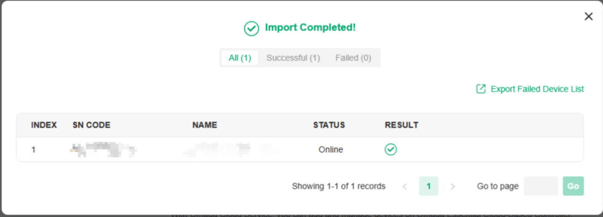Screen dimensions: 603x217
Task: Click the SN CODE column header
Action: [x=91, y=125]
